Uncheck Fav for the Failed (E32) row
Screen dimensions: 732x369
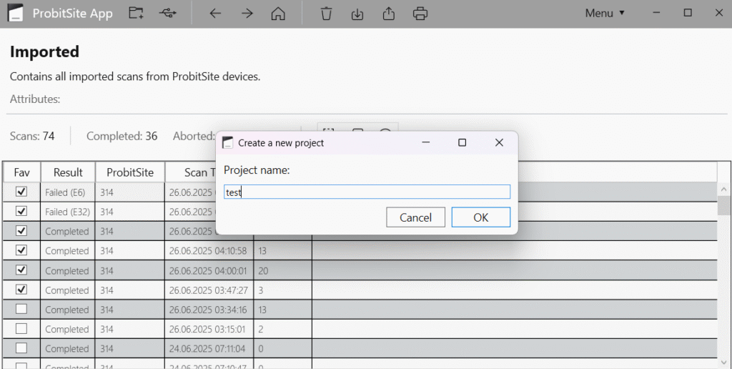pyautogui.click(x=21, y=211)
